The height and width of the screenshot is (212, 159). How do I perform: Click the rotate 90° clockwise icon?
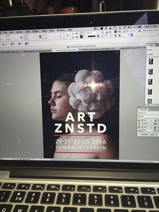pyautogui.click(x=60, y=34)
